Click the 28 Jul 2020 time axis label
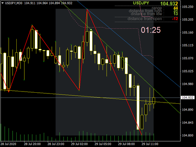Viewport: 196px width, 147px height. point(8,144)
